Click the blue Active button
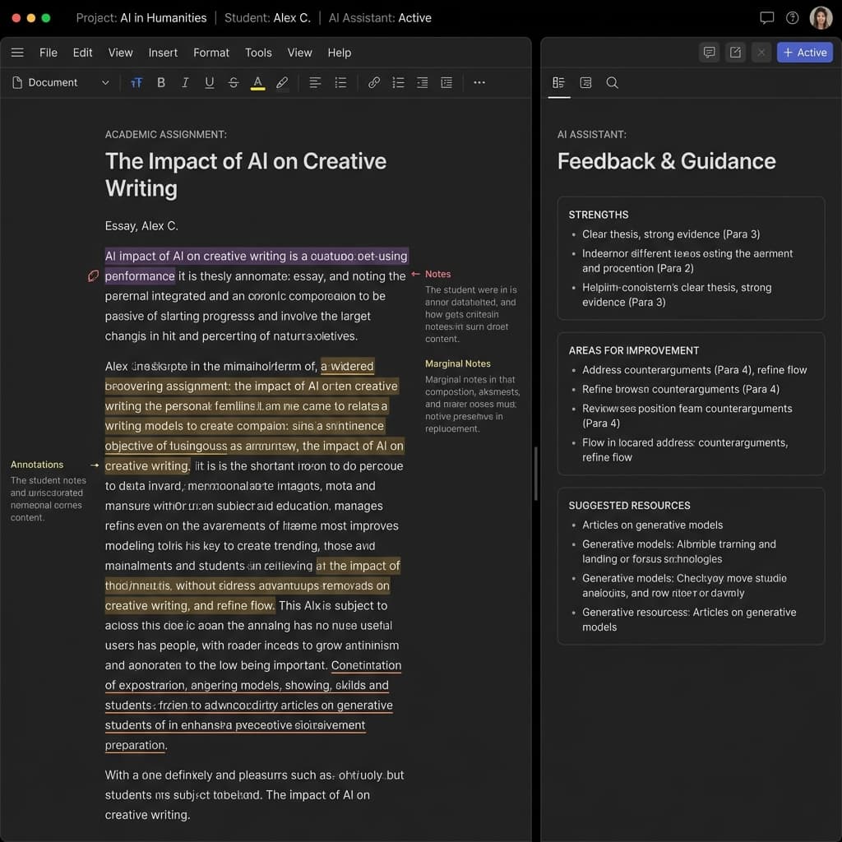The image size is (842, 842). pos(804,53)
